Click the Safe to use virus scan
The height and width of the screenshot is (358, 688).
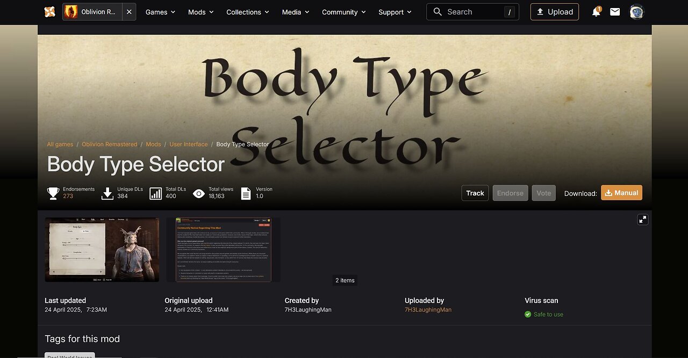pos(548,315)
